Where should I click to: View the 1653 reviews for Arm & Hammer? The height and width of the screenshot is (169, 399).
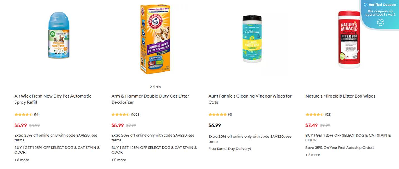coord(137,114)
